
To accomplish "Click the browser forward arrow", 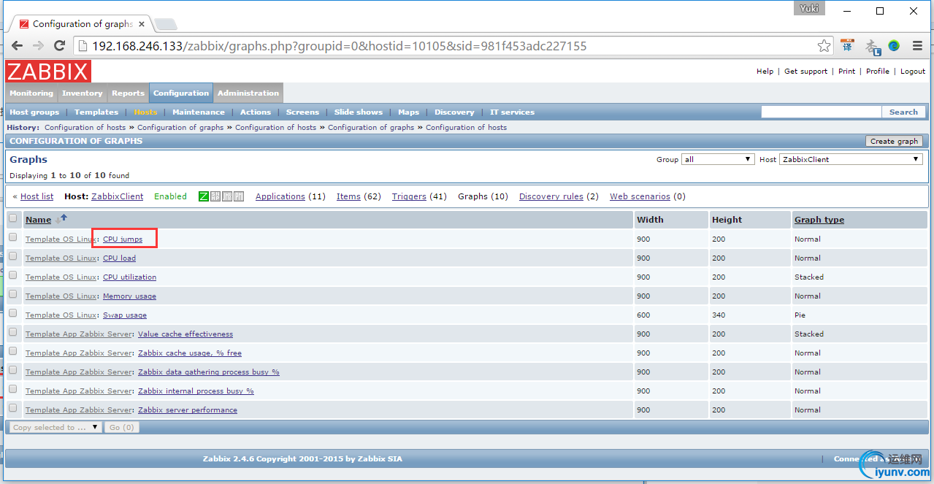I will [x=39, y=46].
